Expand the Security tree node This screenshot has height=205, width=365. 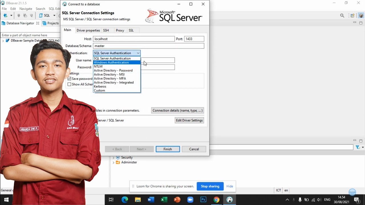click(113, 157)
